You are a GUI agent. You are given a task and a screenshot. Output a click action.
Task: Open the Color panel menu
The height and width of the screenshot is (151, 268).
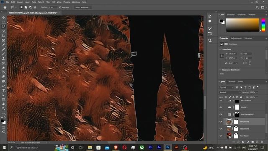(x=266, y=15)
